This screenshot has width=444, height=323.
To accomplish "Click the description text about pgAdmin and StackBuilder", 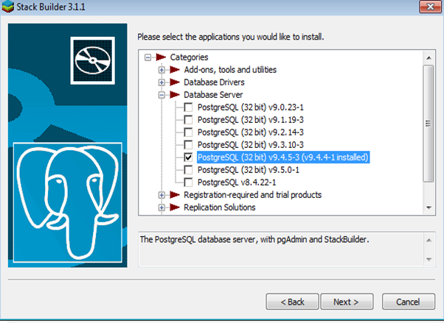I will (x=254, y=240).
